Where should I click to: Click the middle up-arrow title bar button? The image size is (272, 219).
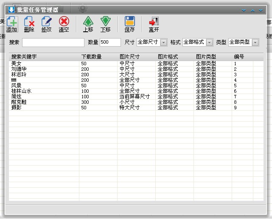click(x=252, y=11)
